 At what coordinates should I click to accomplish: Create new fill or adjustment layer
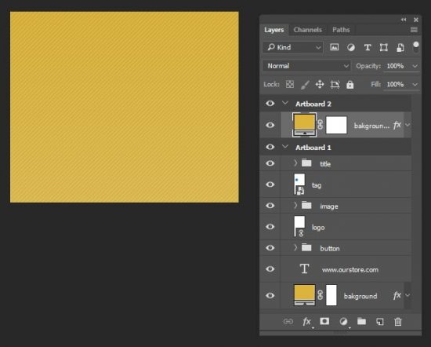click(343, 321)
